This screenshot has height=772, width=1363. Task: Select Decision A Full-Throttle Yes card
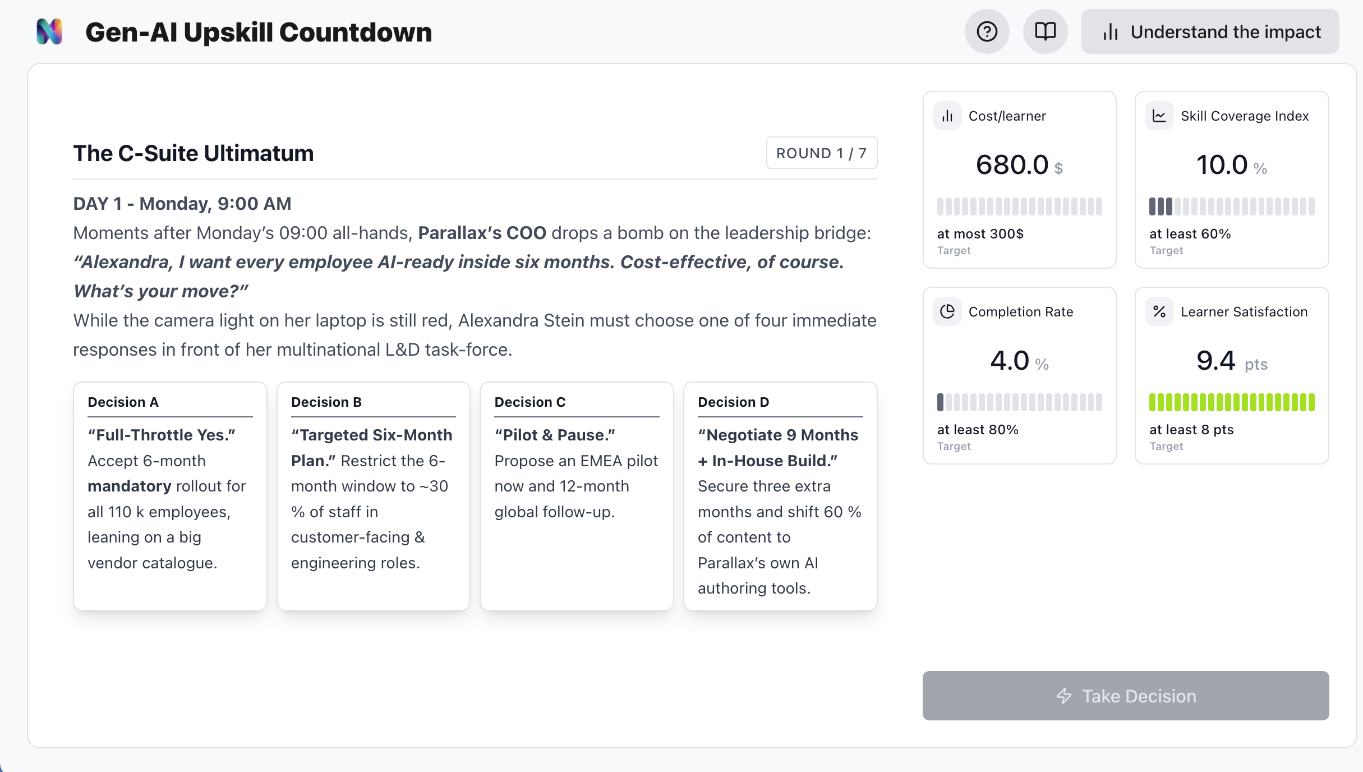[x=170, y=496]
